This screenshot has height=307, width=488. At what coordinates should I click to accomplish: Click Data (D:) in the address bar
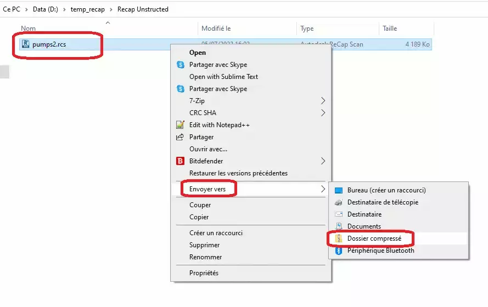[46, 9]
